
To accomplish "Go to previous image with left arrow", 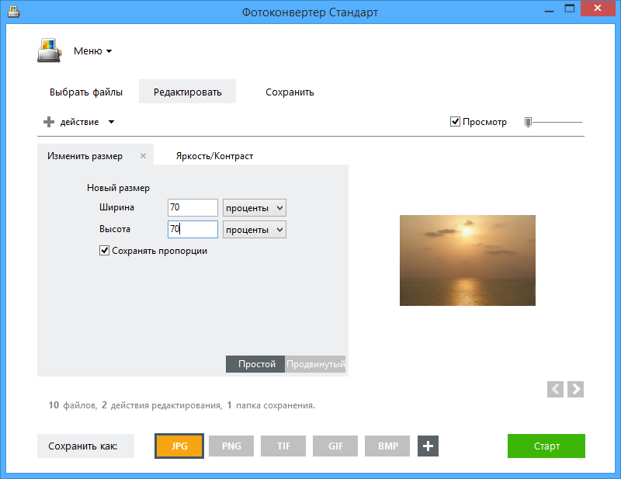I will tap(555, 389).
